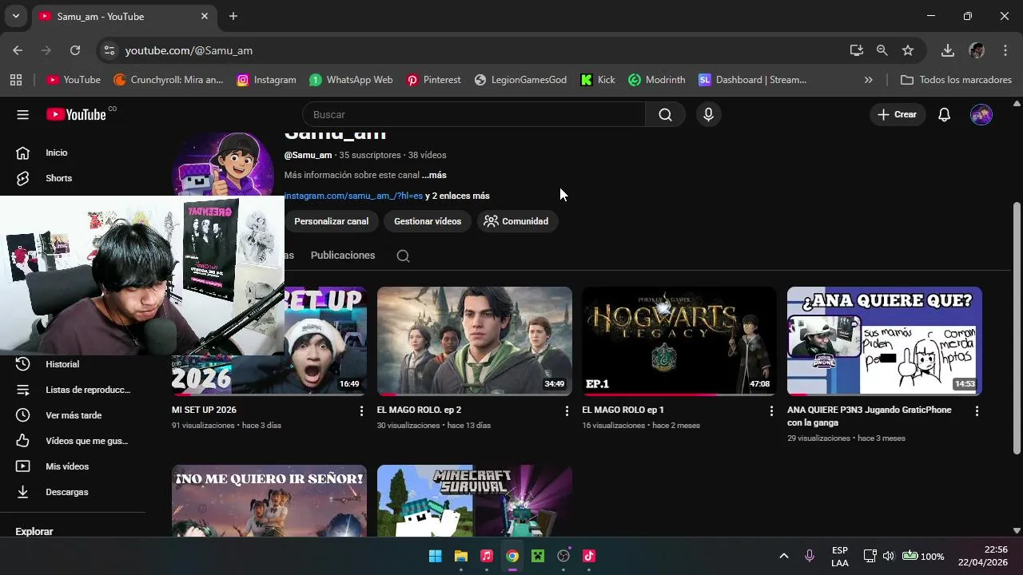Show hidden system tray icons chevron
The width and height of the screenshot is (1023, 575).
pyautogui.click(x=784, y=556)
